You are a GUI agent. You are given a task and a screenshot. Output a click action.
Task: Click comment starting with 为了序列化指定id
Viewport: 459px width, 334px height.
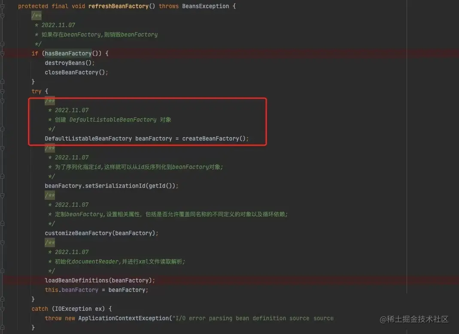click(x=139, y=167)
